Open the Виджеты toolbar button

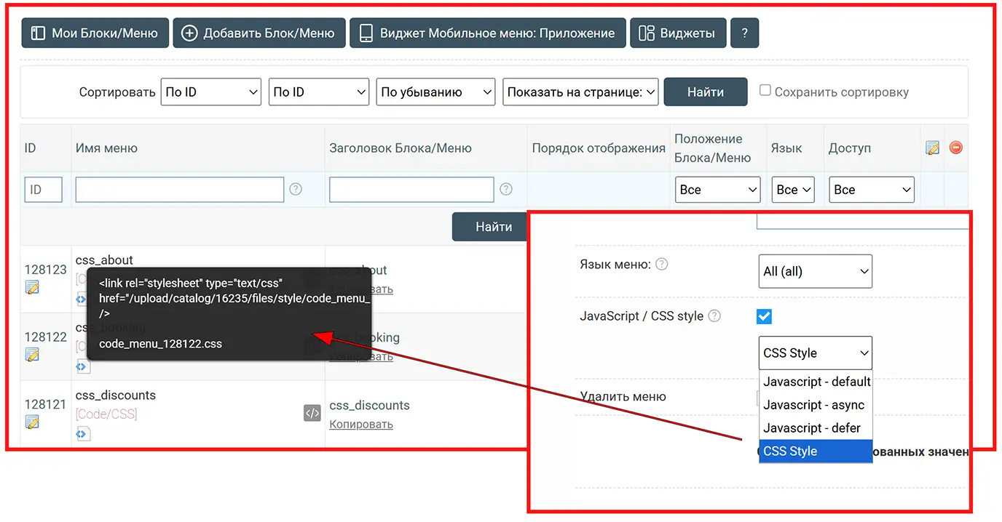click(677, 33)
